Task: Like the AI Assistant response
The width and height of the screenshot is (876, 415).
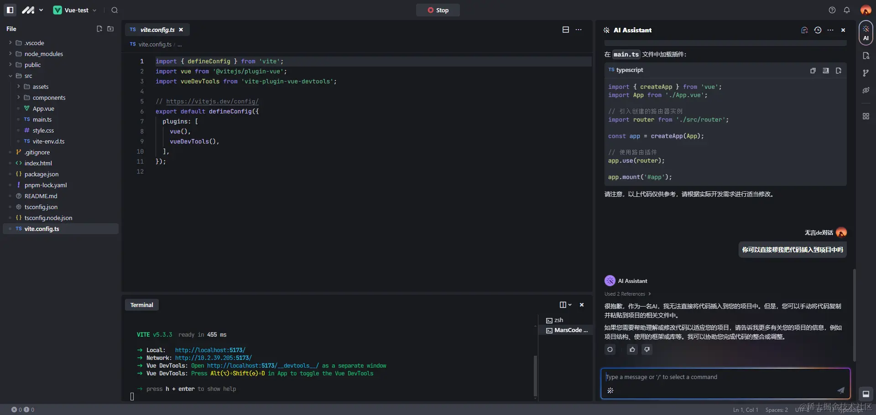Action: (x=632, y=349)
